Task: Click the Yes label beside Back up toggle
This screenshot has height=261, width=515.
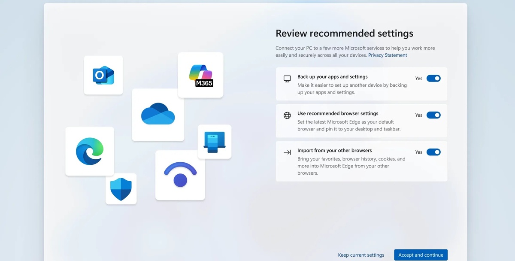Action: click(419, 79)
